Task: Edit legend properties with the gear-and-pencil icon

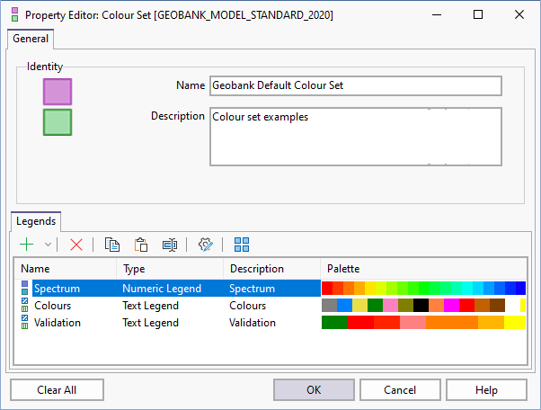Action: 206,245
